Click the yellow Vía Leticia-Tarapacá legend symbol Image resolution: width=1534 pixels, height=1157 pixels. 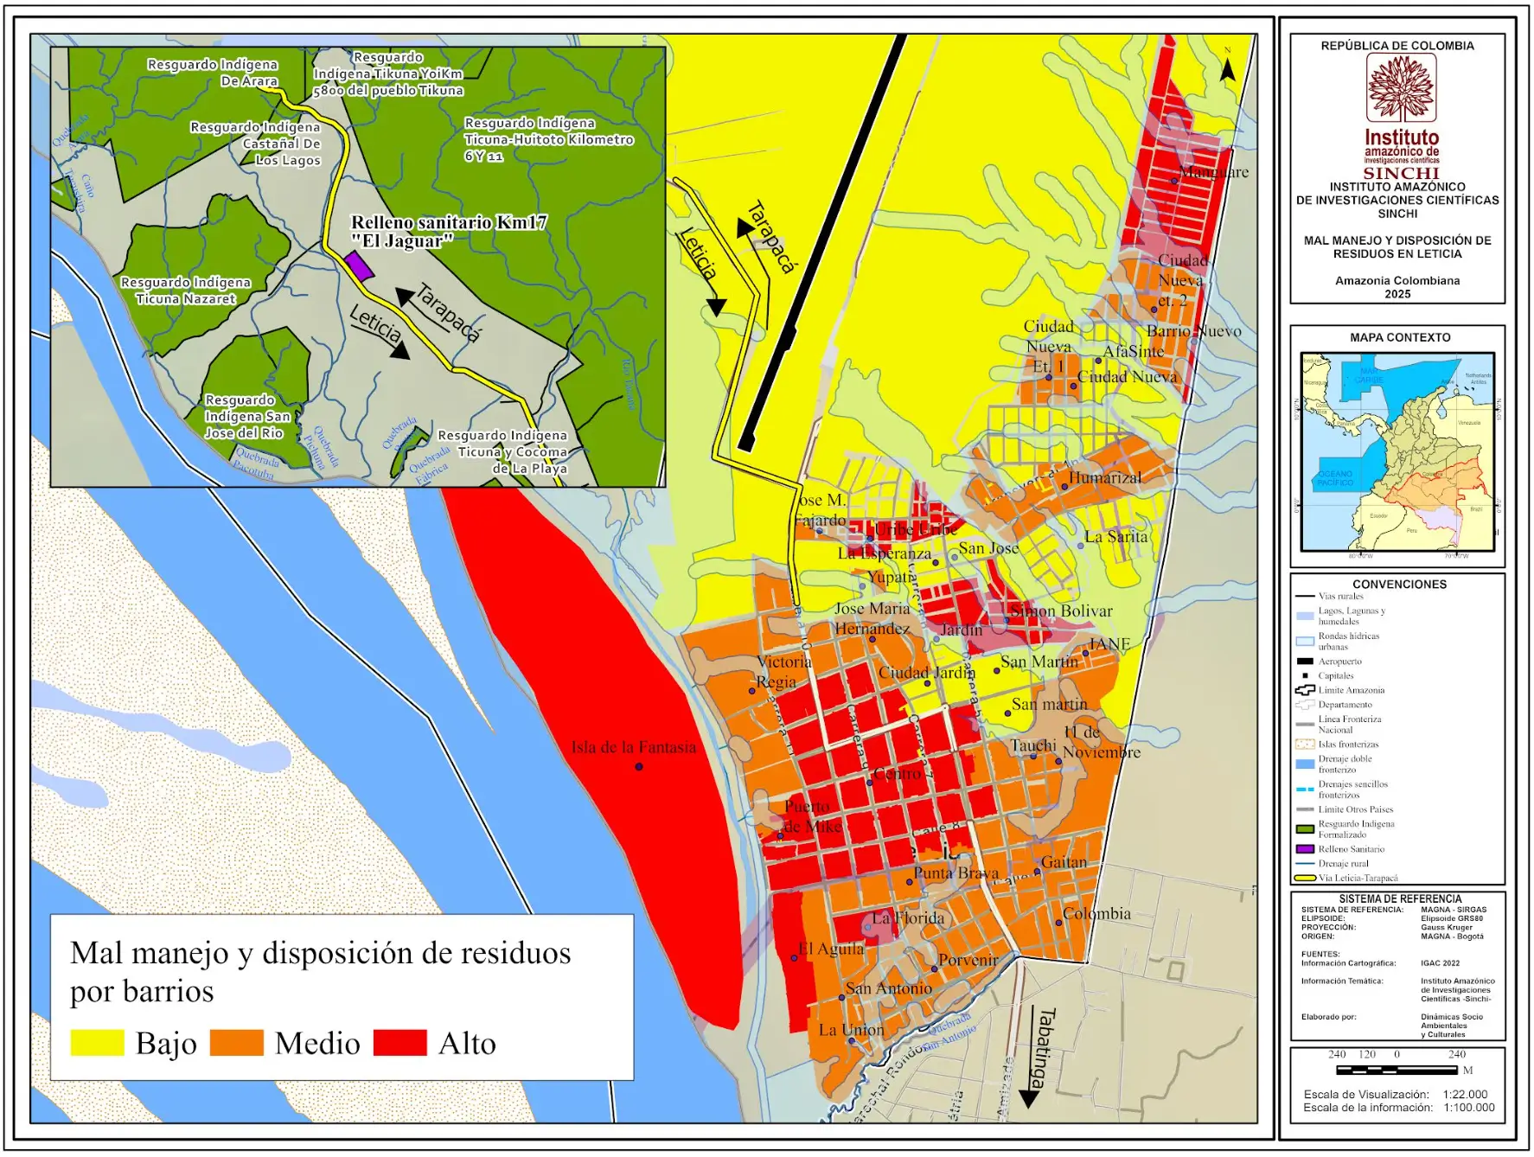pos(1304,878)
